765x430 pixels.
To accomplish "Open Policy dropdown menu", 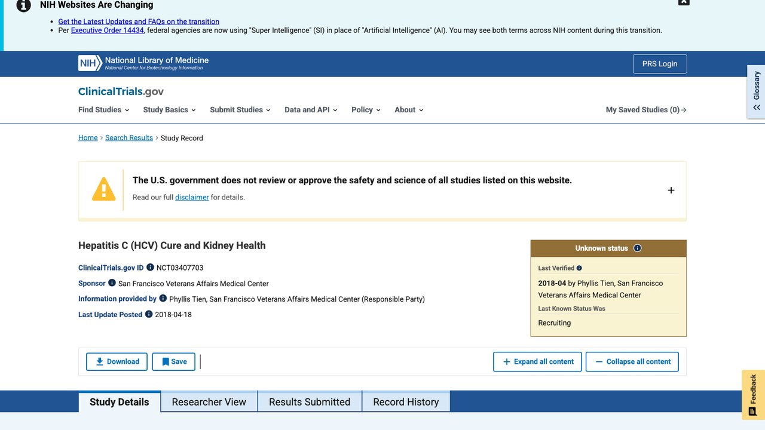I will [x=366, y=110].
